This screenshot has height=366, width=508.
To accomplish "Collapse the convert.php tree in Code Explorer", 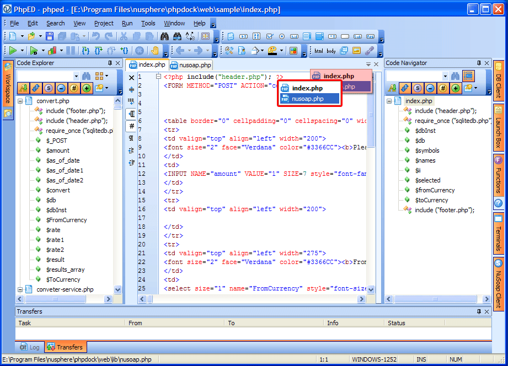I will coord(20,100).
